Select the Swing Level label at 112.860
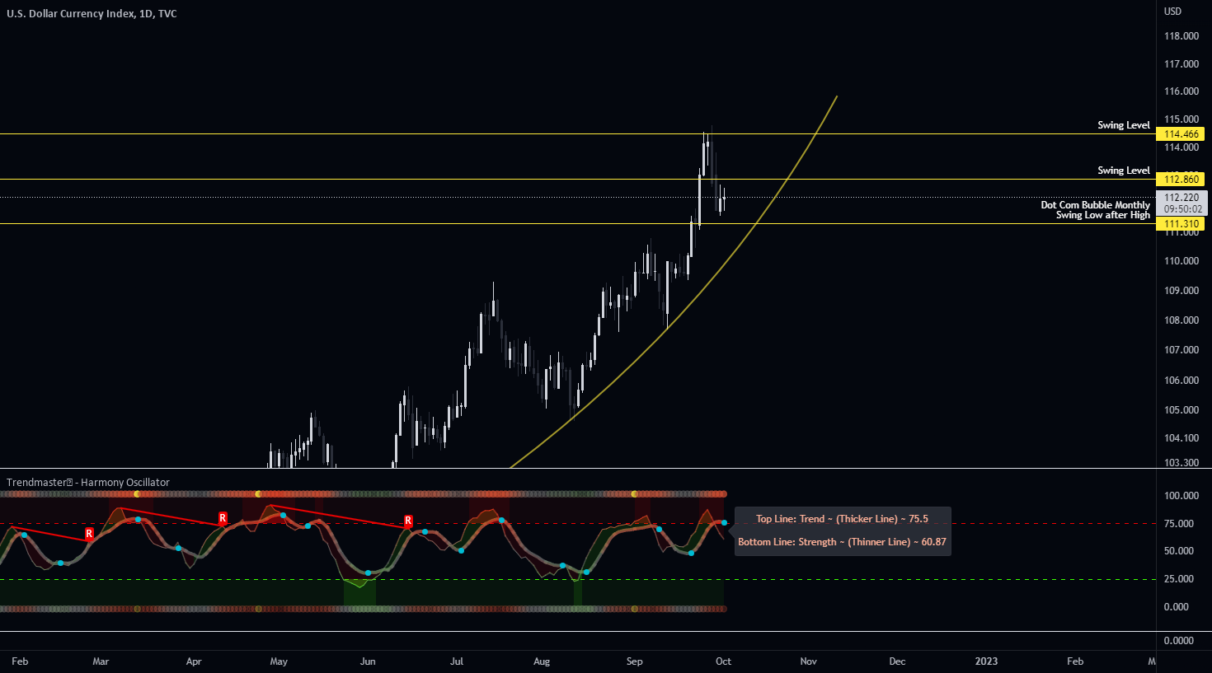 coord(1124,171)
